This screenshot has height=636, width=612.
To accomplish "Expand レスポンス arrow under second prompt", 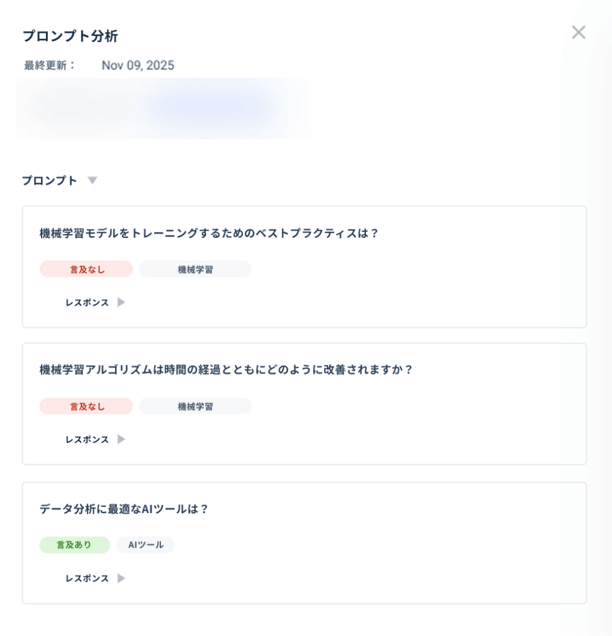I will click(121, 439).
